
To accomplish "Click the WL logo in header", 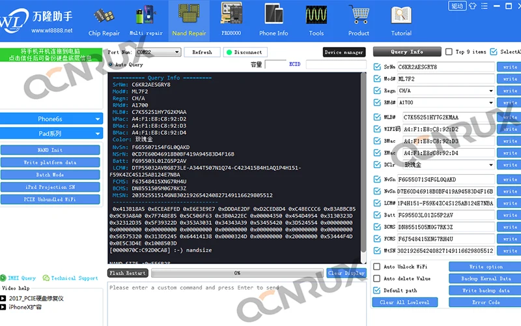I will (x=13, y=22).
